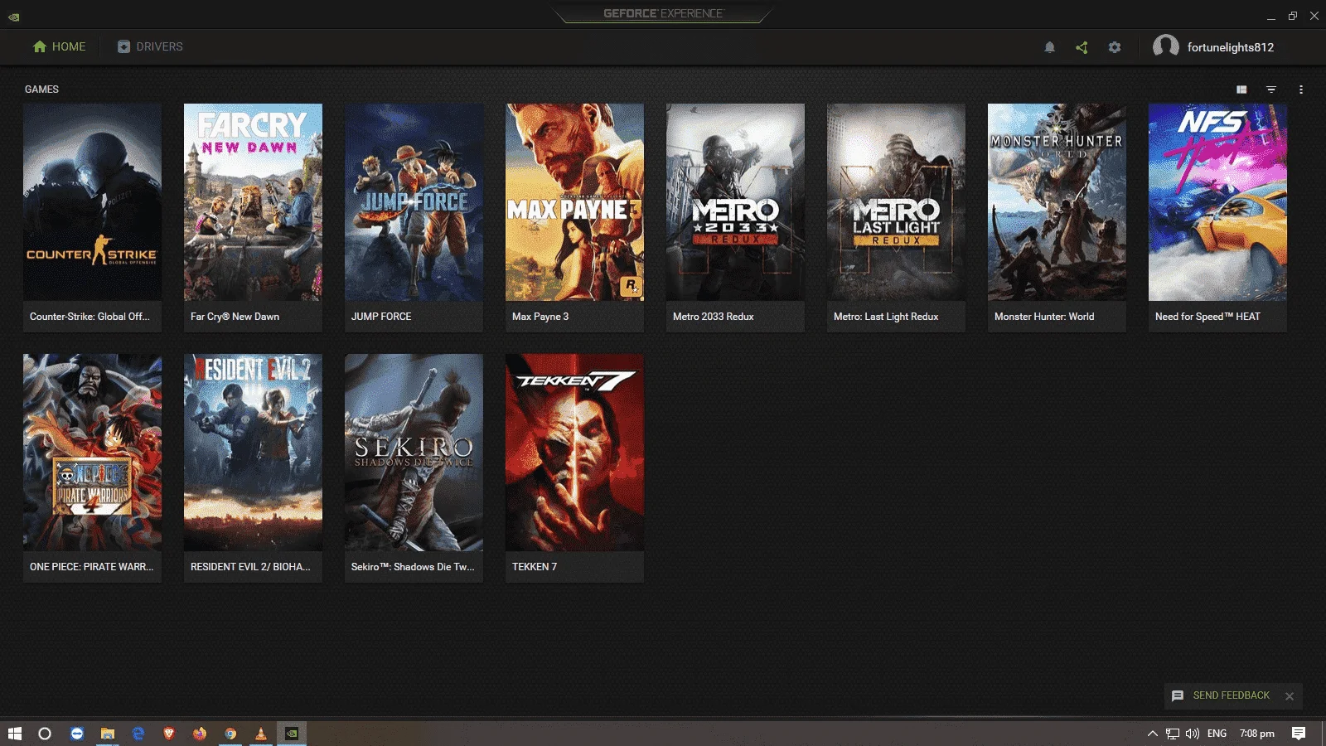Image resolution: width=1326 pixels, height=746 pixels.
Task: Click the 'JUMP FORCE' title label
Action: tap(381, 317)
